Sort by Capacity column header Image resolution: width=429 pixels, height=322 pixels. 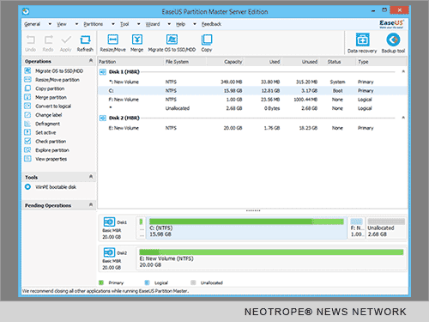pos(225,62)
